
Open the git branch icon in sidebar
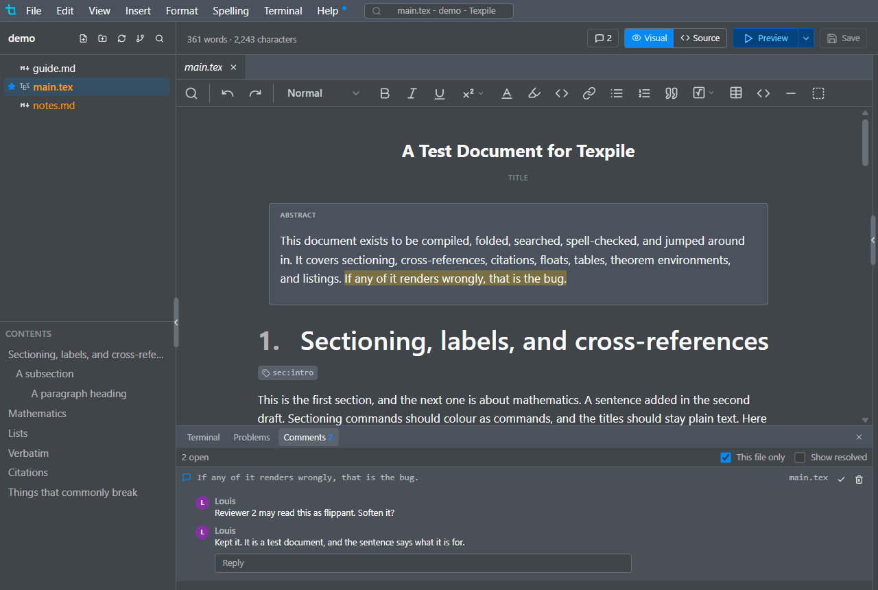(x=140, y=38)
